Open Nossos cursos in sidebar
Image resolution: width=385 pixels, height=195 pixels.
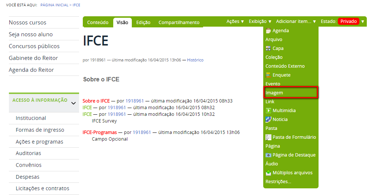tap(27, 23)
